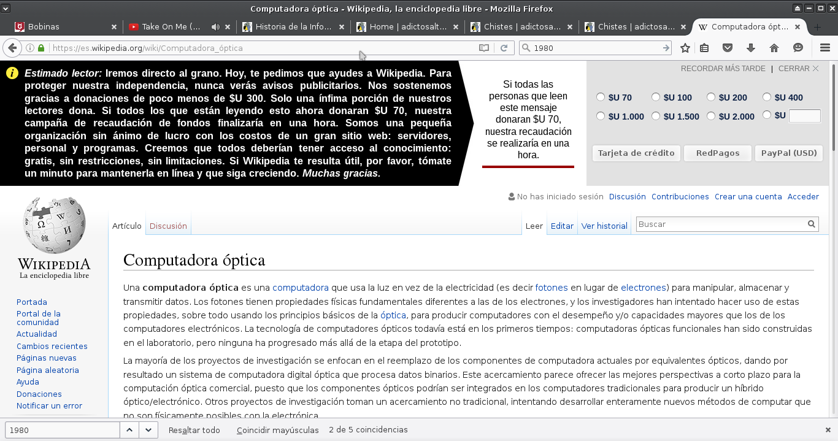
Task: Pay with PayPal (USD) button
Action: (x=789, y=153)
